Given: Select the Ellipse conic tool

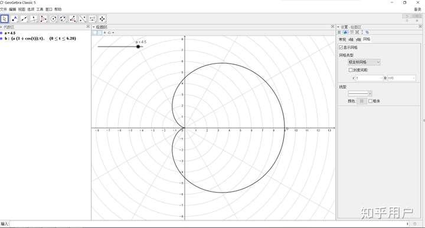Looking at the screenshot, I should [63, 19].
